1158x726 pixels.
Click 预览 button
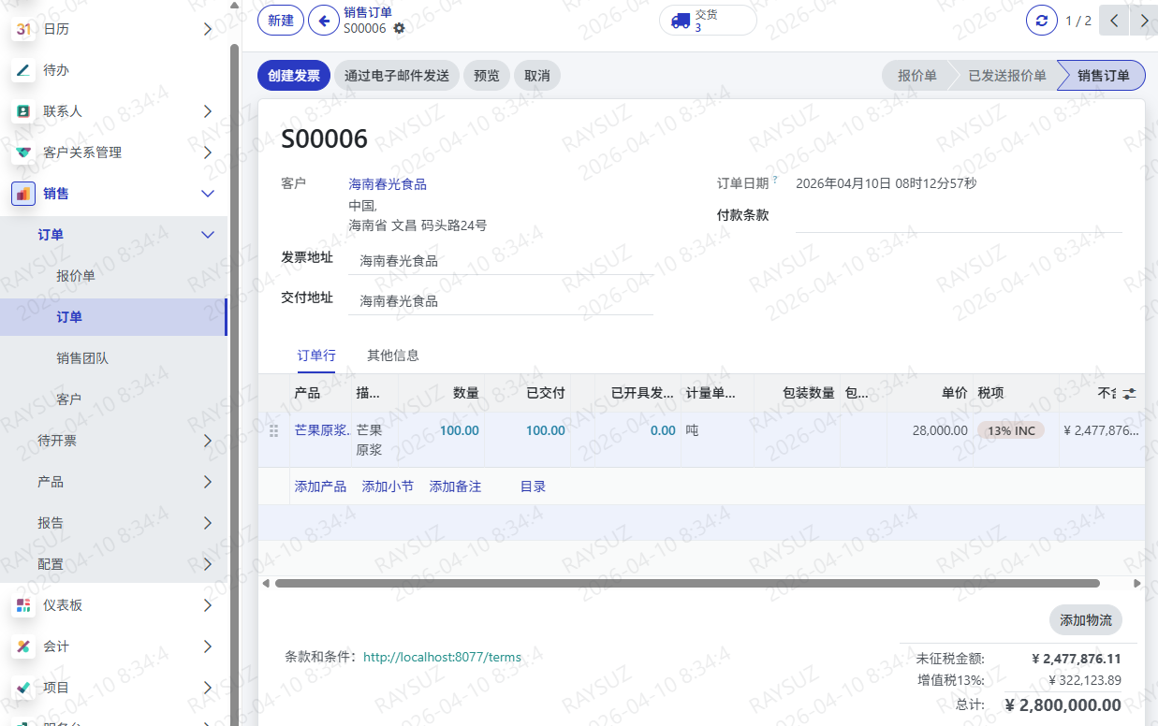coord(487,76)
